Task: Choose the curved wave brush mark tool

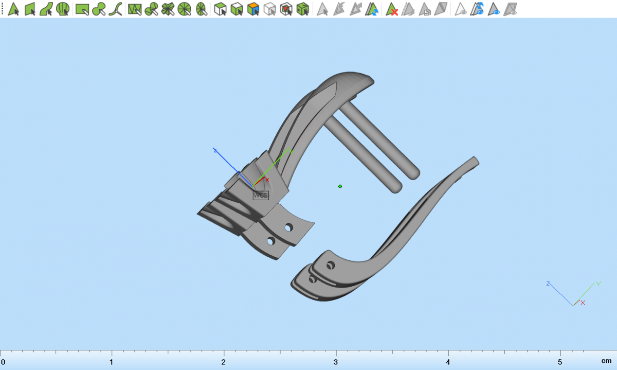Action: pos(116,9)
